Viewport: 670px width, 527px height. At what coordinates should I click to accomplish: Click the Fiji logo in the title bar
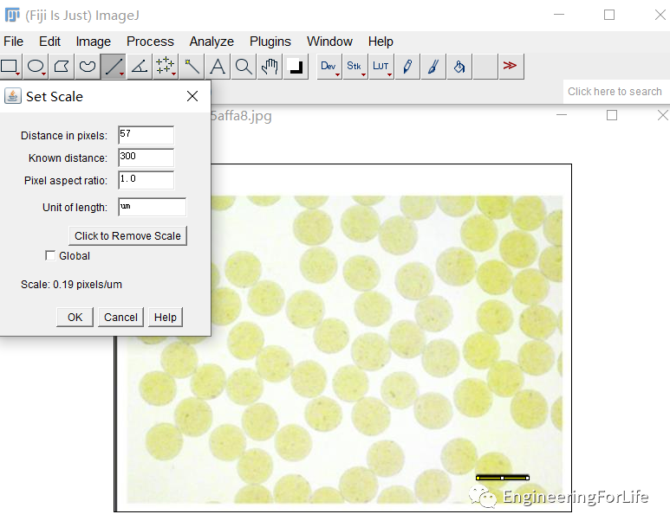(x=12, y=15)
